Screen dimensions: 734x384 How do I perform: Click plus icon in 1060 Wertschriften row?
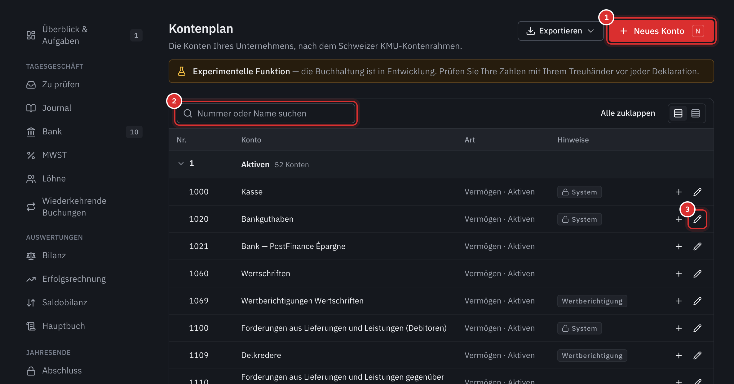click(x=679, y=274)
